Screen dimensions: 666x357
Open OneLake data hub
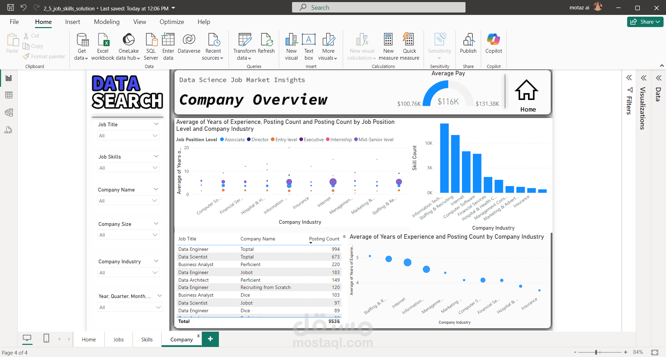click(128, 47)
